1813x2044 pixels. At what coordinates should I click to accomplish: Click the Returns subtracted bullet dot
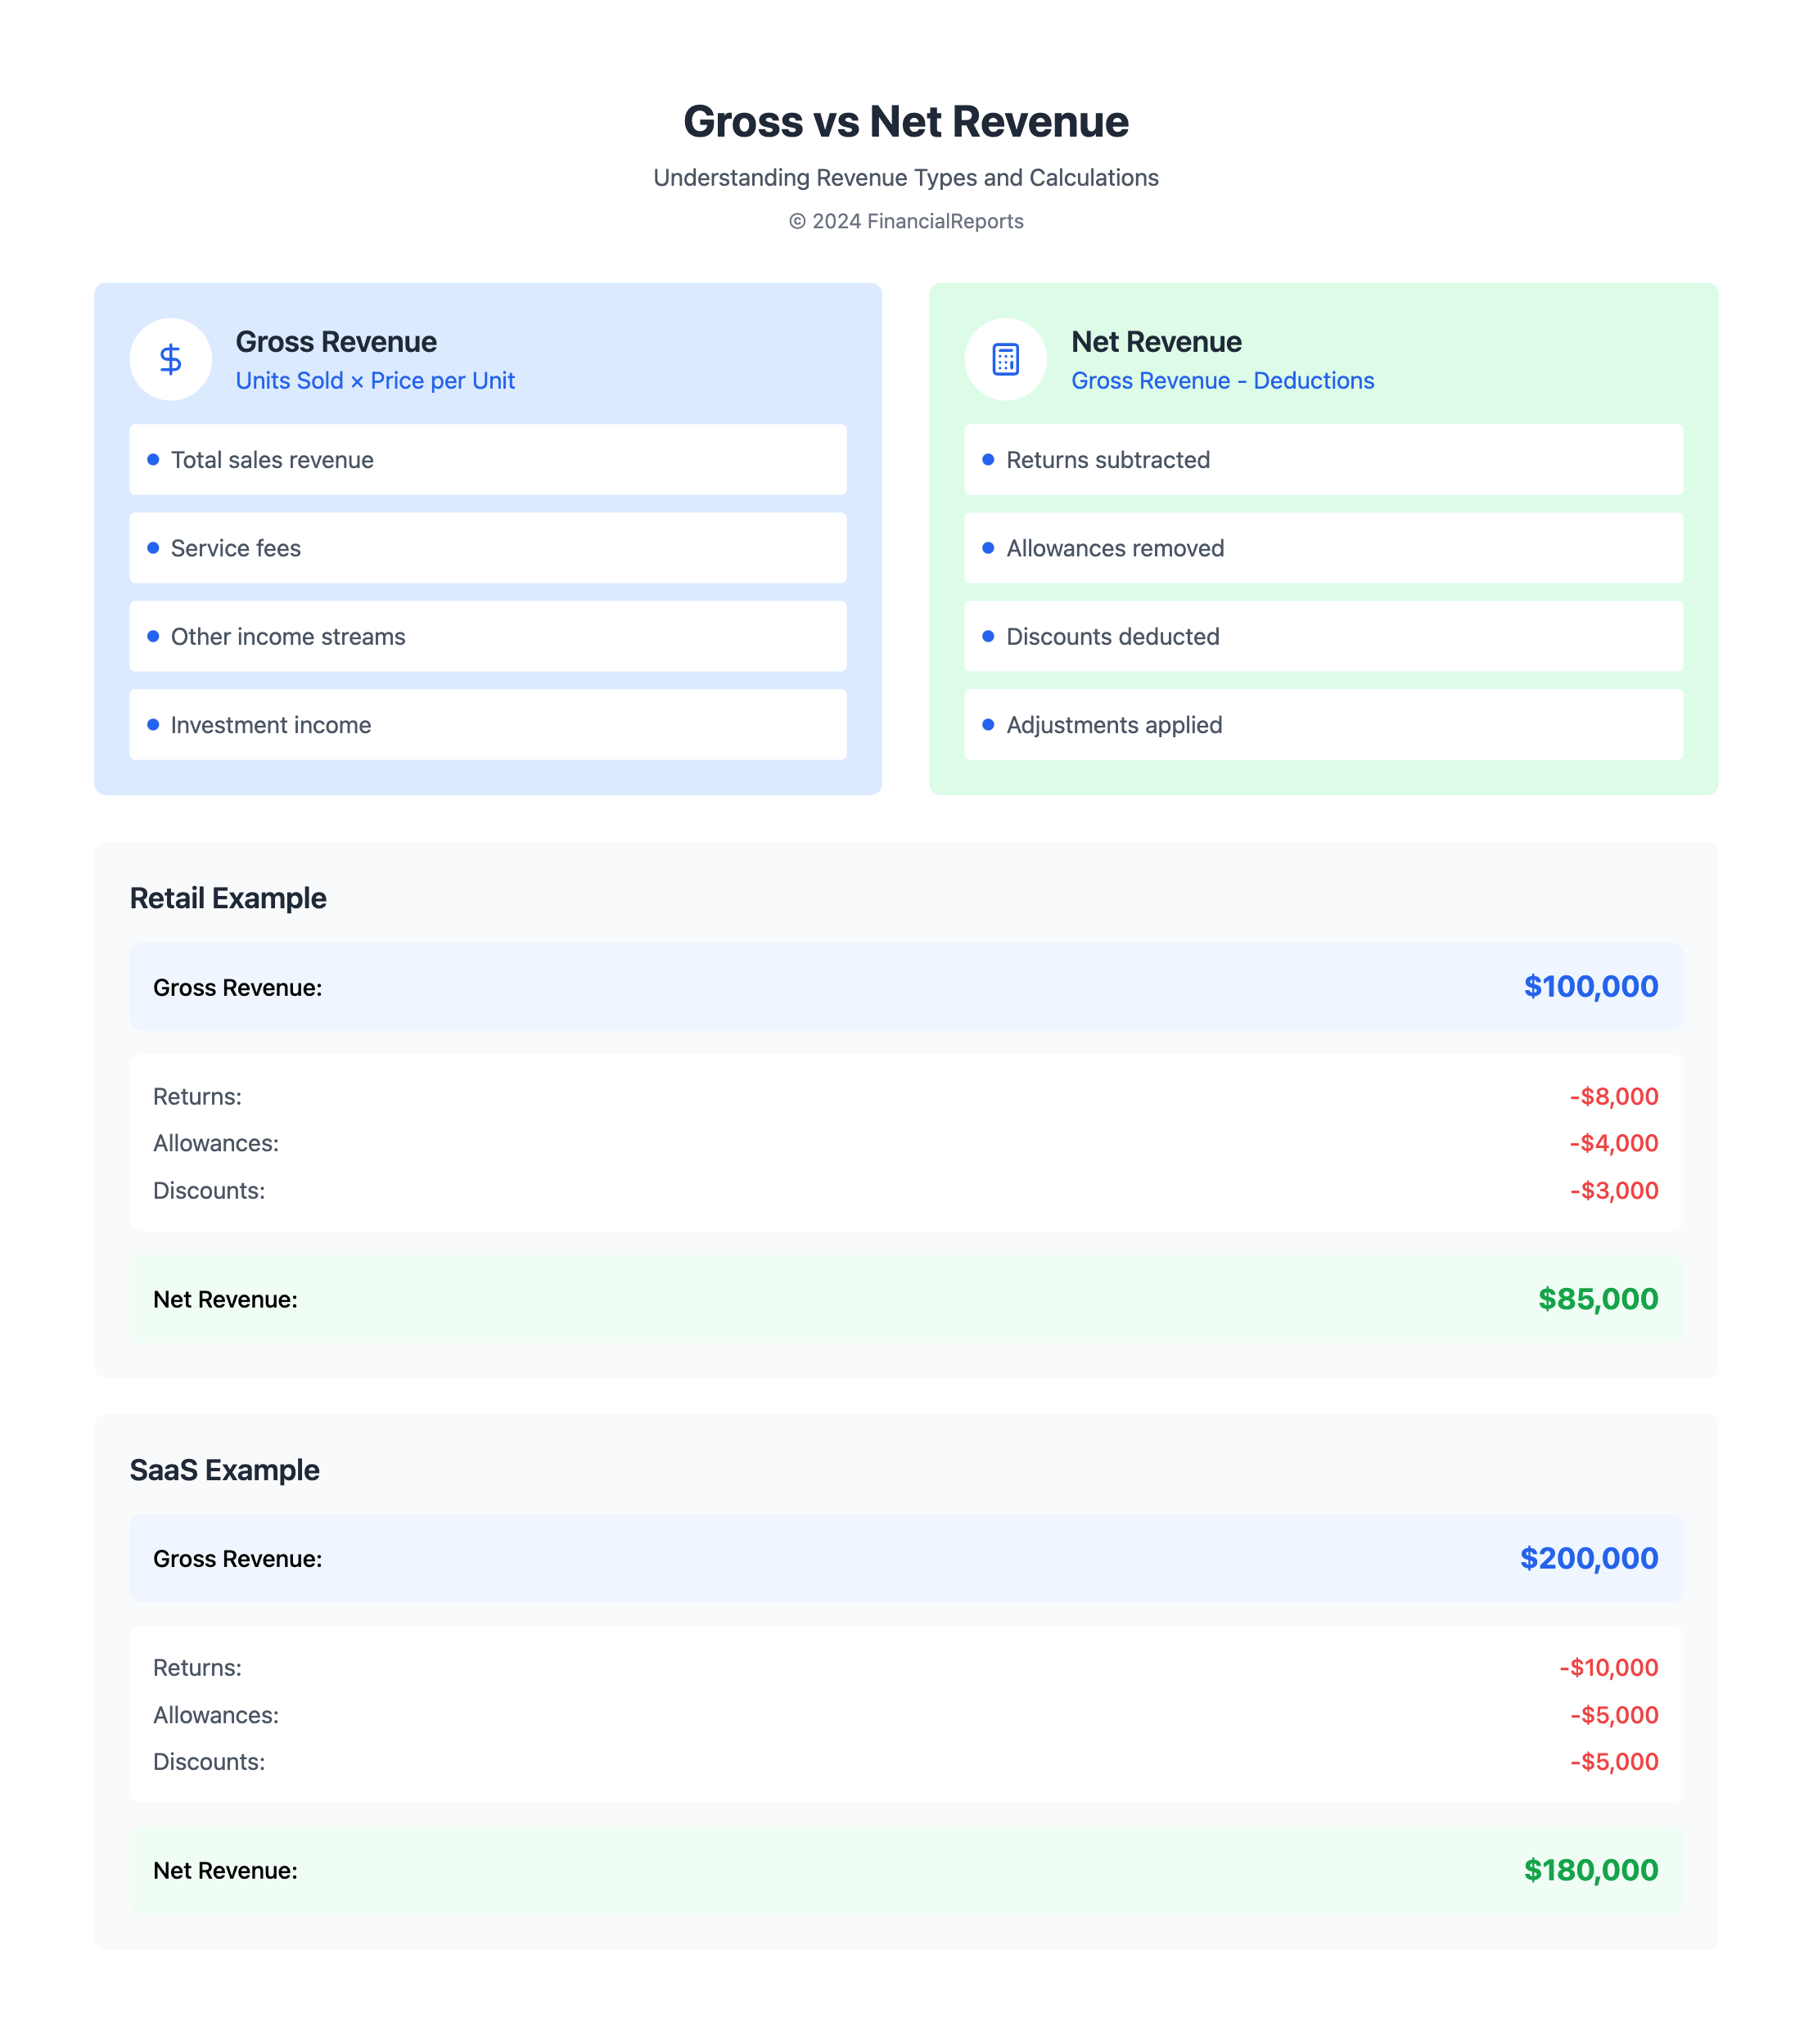pos(988,460)
